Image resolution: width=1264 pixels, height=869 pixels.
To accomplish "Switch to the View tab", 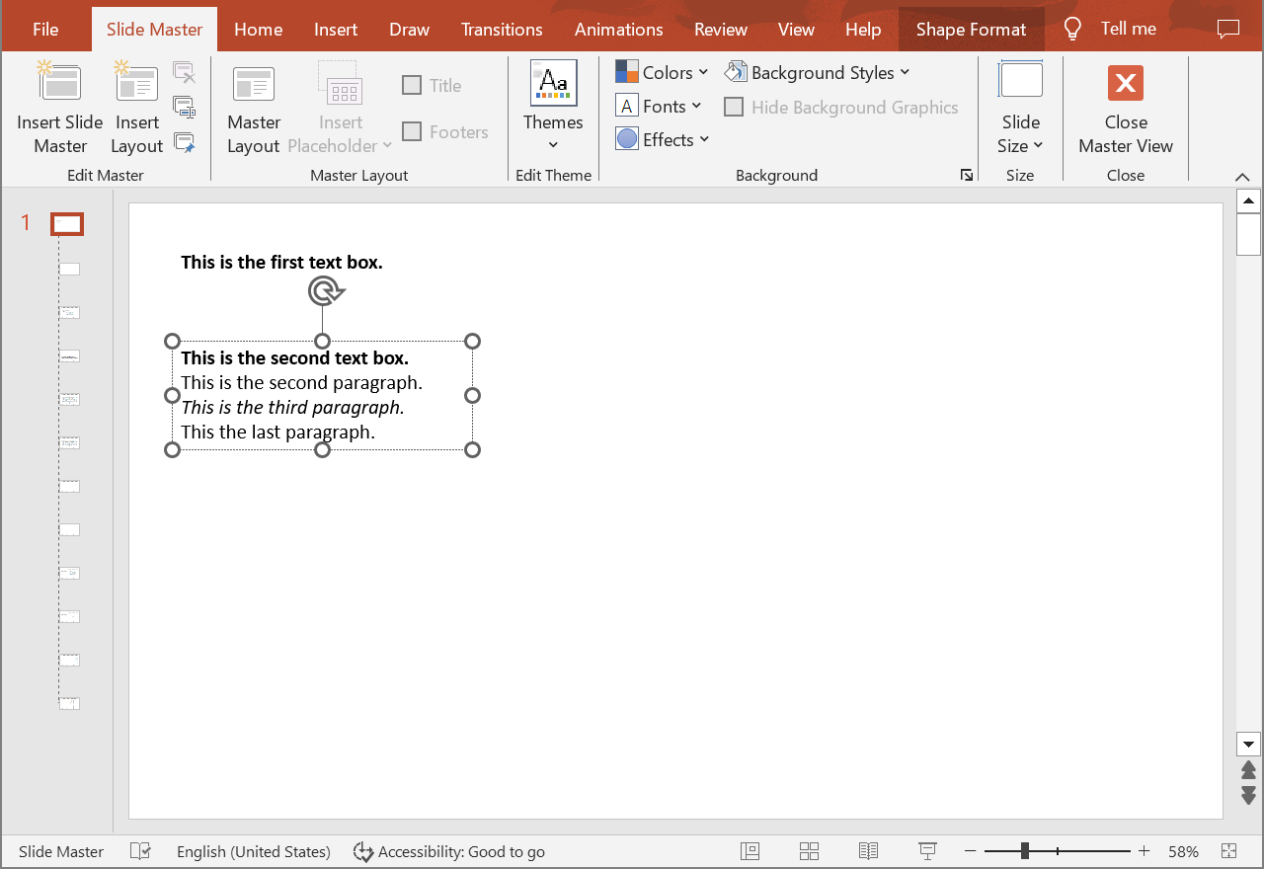I will click(796, 30).
